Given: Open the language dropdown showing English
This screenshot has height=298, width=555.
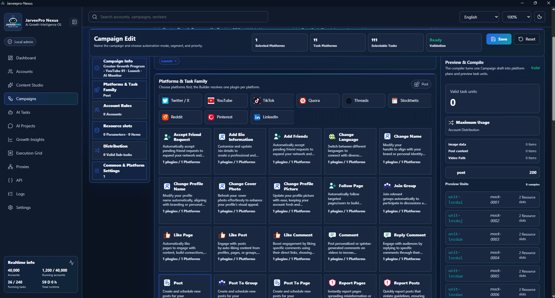Looking at the screenshot, I should point(479,17).
